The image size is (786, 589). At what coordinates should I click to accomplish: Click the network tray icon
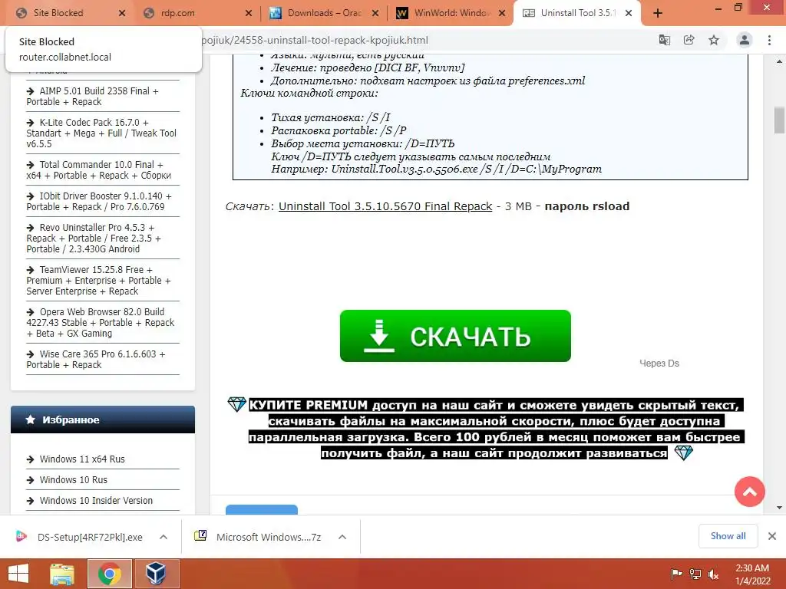click(x=695, y=574)
